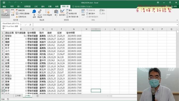This screenshot has width=179, height=101.
Task: Toggle 設計模式 (Design Mode)
Action: (62, 13)
